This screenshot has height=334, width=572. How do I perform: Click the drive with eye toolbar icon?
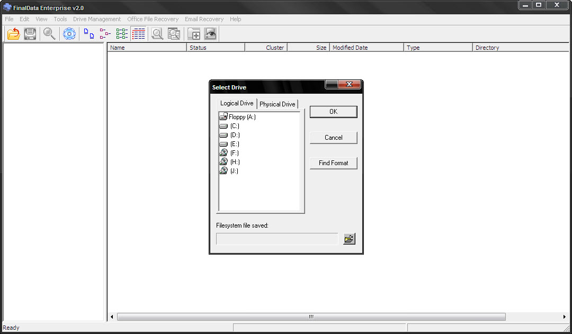(210, 34)
